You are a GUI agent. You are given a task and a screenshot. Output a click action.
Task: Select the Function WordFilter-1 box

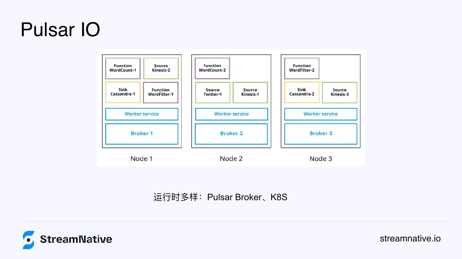161,92
